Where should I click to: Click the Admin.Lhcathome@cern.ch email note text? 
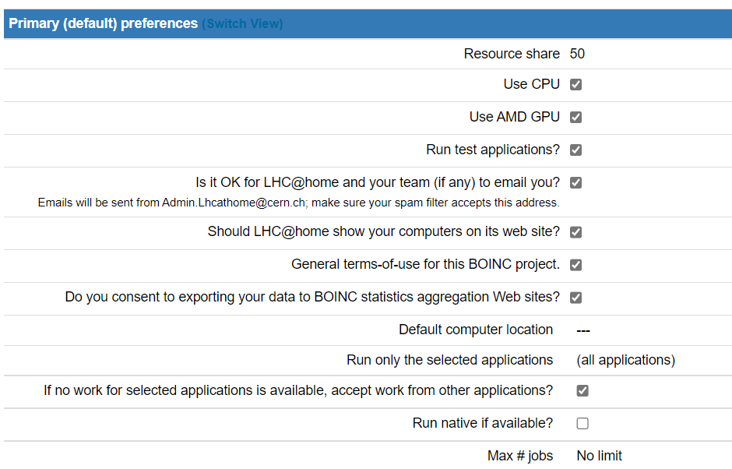point(298,203)
